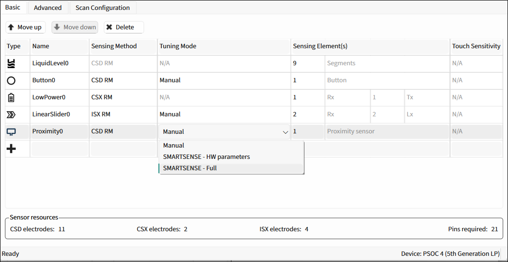Select Manual option in dropdown list
508x262 pixels.
point(174,145)
